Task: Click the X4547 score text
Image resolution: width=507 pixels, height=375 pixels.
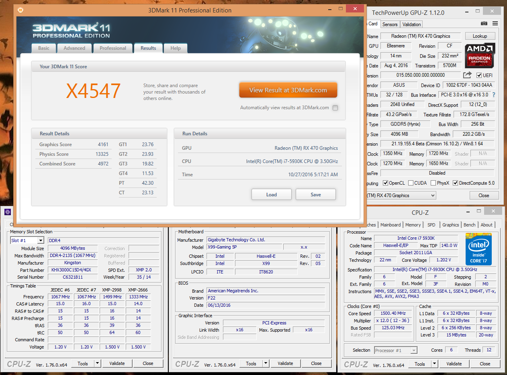Action: point(93,91)
